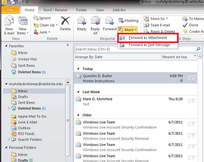The height and width of the screenshot is (162, 204).
Task: Switch to the Home tab
Action: tap(30, 10)
